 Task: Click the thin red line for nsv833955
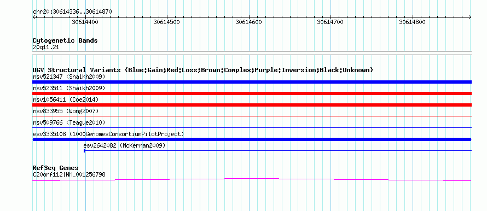tap(252, 116)
